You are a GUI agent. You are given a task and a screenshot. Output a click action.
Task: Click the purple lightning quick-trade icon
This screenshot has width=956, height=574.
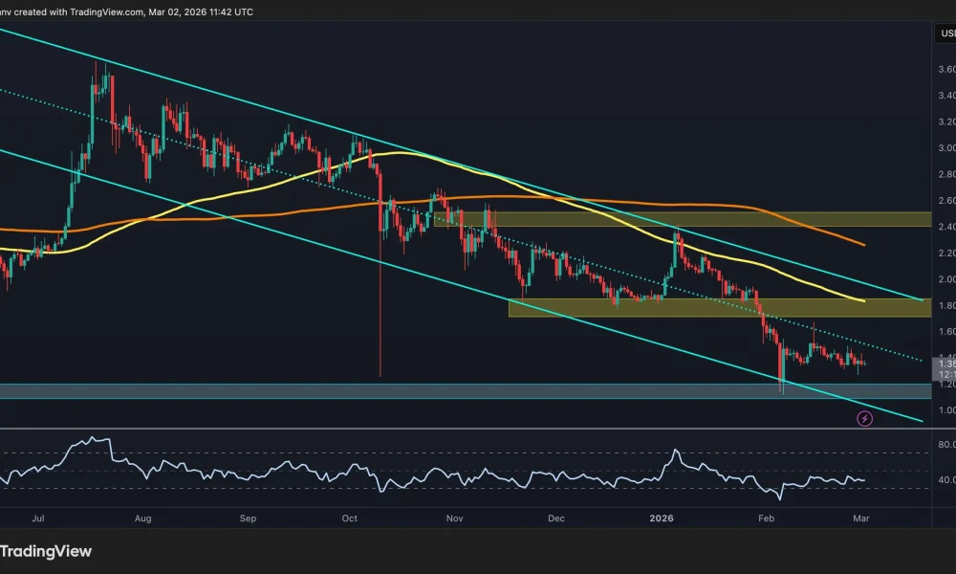click(x=863, y=417)
